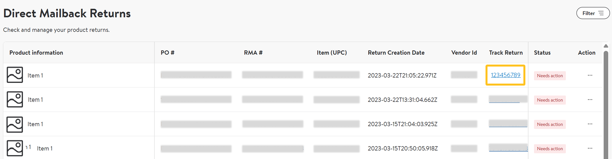Image resolution: width=612 pixels, height=159 pixels.
Task: Click product image placeholder in third row
Action: pos(15,124)
